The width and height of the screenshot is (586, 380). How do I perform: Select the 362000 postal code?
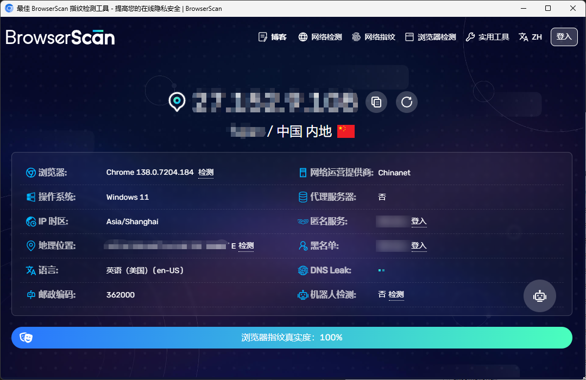coord(121,295)
